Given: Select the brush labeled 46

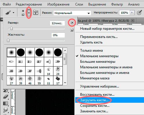Looking at the screenshot, I should [x=30, y=81].
